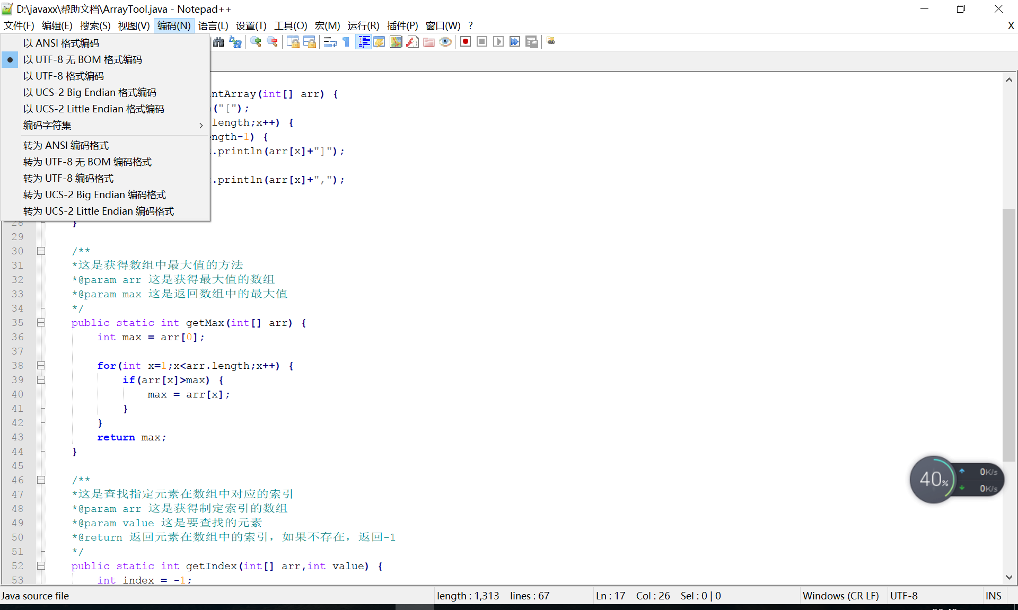Click the 40% memory accelerator floating widget

point(933,480)
